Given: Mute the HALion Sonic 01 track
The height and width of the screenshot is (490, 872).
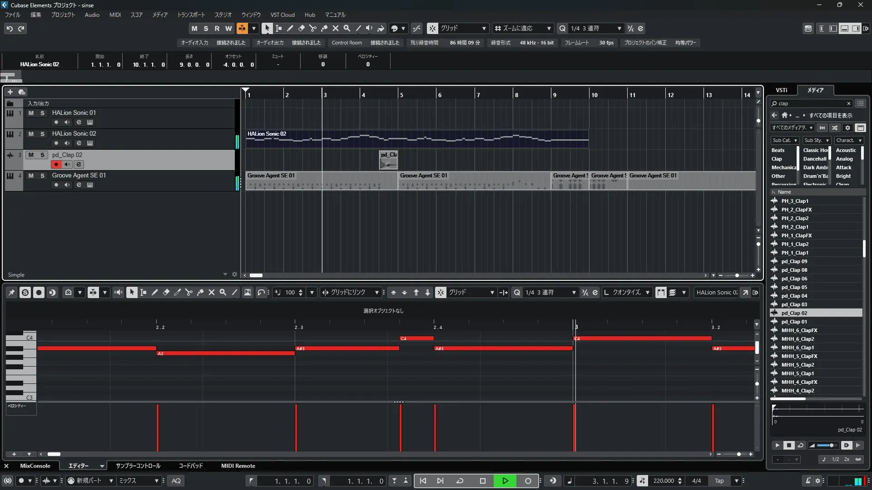Looking at the screenshot, I should tap(31, 113).
